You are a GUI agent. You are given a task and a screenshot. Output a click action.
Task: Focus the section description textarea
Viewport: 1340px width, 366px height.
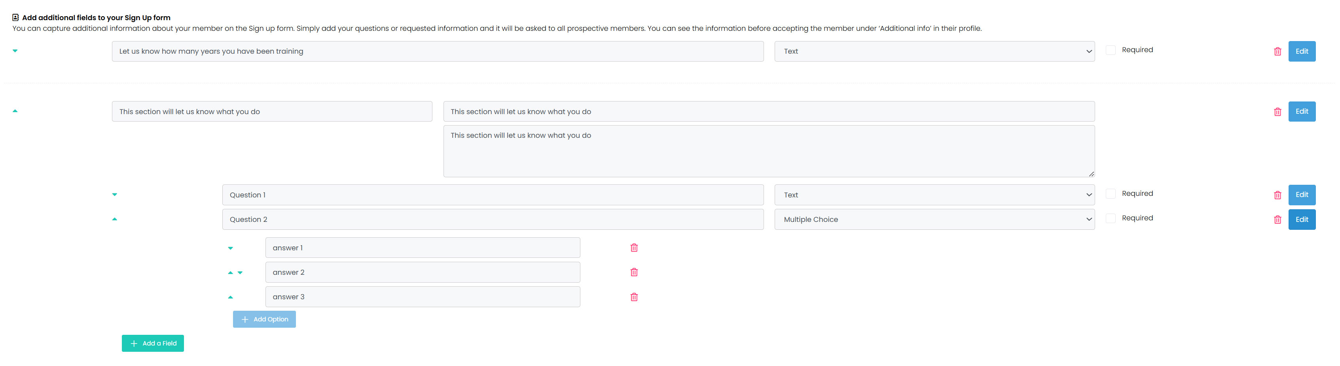(x=769, y=151)
